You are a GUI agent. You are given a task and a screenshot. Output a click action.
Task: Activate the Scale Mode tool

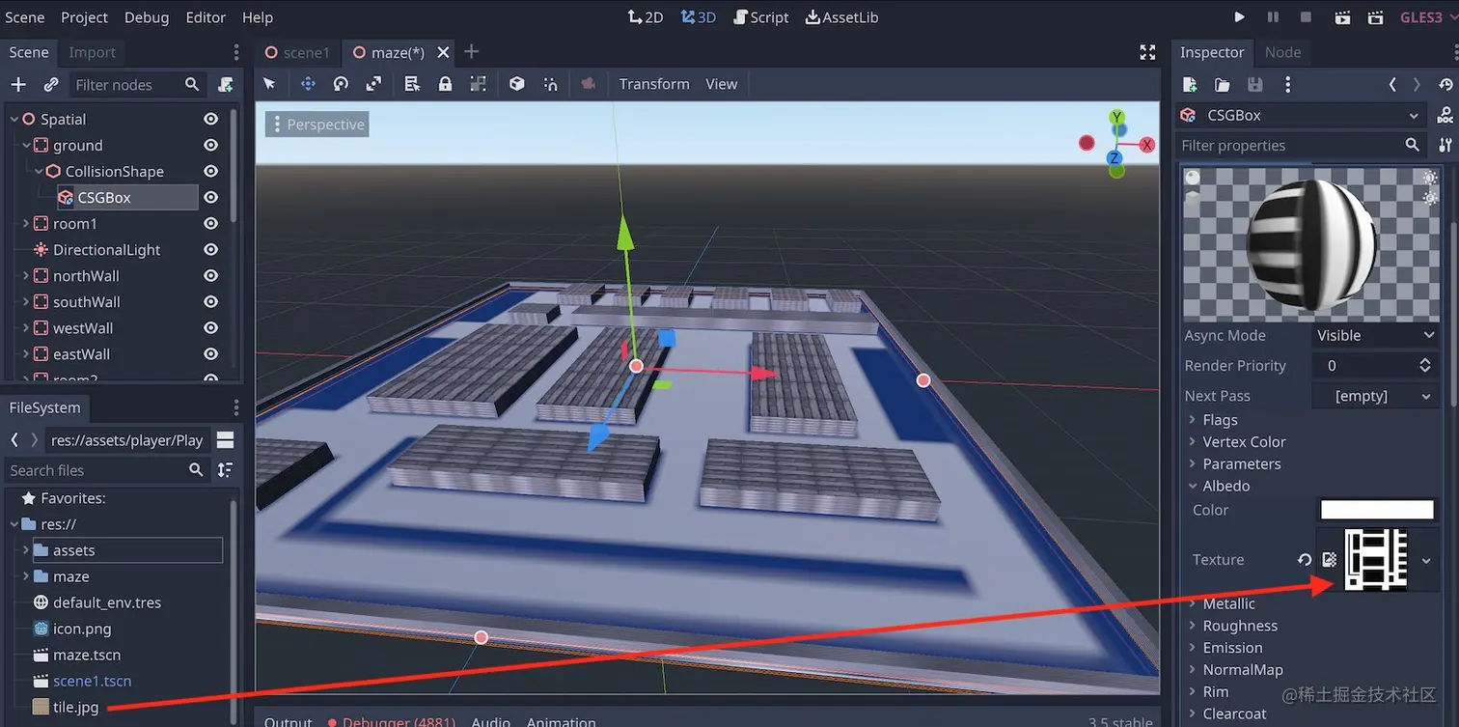point(373,84)
